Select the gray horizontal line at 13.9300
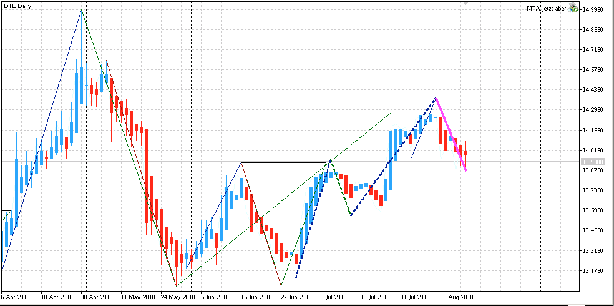This screenshot has height=306, width=614. pyautogui.click(x=290, y=162)
